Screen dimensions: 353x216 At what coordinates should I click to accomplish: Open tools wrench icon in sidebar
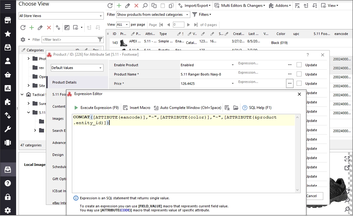click(x=8, y=129)
